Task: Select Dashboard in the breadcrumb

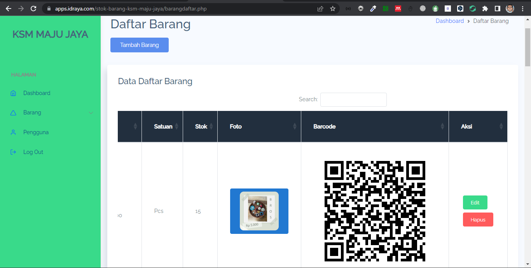Action: 450,21
